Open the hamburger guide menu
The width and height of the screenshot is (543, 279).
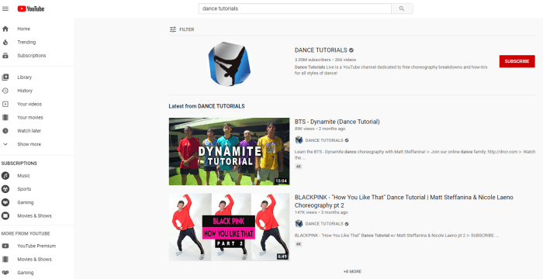click(x=5, y=9)
